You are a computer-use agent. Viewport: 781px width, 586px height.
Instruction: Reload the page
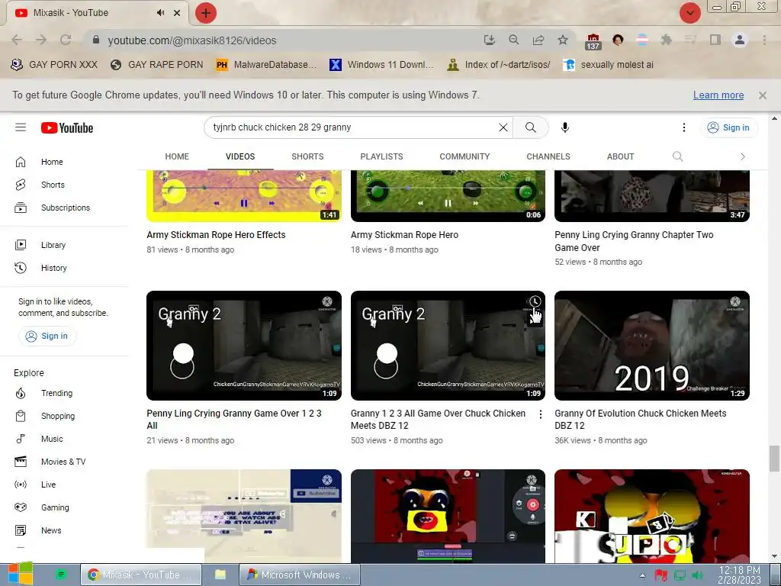pos(66,40)
